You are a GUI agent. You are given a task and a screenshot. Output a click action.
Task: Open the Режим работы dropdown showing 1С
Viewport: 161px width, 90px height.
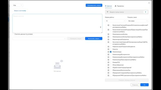(x=115, y=21)
